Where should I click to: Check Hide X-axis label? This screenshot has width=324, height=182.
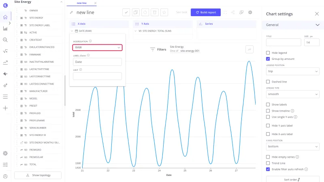coord(268,134)
